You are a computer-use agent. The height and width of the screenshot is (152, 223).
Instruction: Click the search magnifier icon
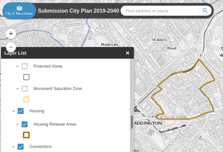pos(205,11)
